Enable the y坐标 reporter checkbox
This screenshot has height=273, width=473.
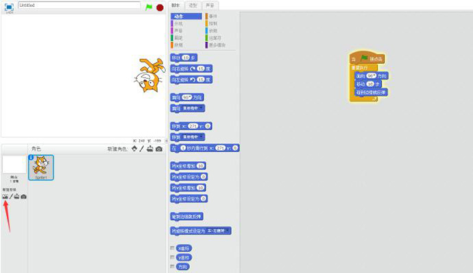coord(172,257)
